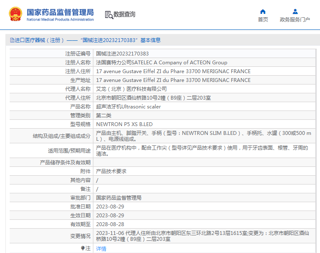This screenshot has height=253, width=320.
Task: Click the 结构及组成 description text
Action: tap(204, 136)
